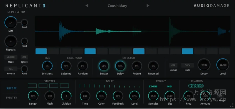Click the Delay Time knob showing 1/16
The height and width of the screenshot is (109, 235).
coord(85,96)
